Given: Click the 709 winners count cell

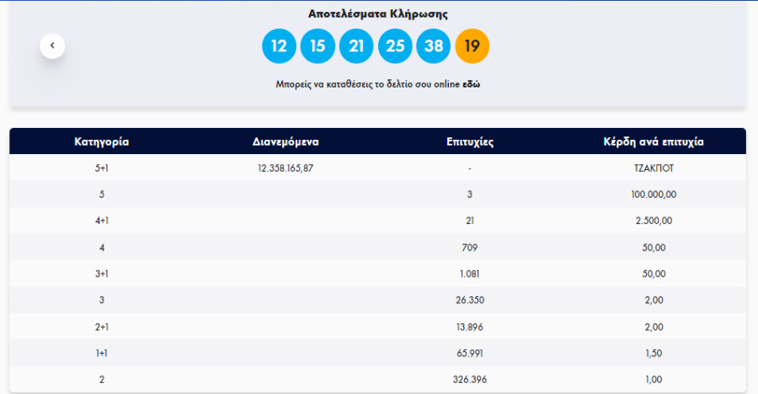Looking at the screenshot, I should 469,248.
